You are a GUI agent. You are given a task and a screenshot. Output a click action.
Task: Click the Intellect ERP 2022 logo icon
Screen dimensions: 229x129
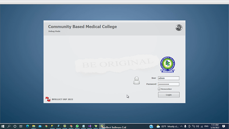[48, 99]
